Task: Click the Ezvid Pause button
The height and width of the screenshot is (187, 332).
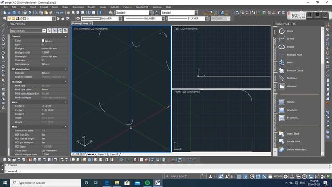Action: (x=310, y=16)
